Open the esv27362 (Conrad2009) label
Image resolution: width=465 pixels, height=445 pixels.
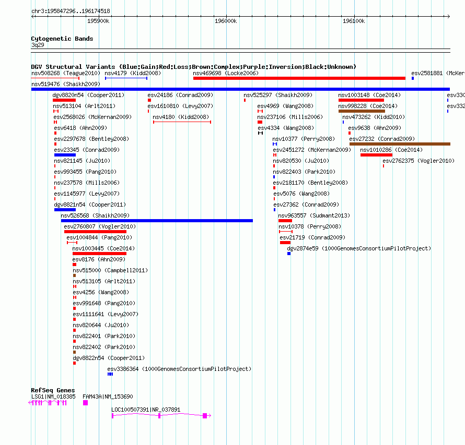306,205
